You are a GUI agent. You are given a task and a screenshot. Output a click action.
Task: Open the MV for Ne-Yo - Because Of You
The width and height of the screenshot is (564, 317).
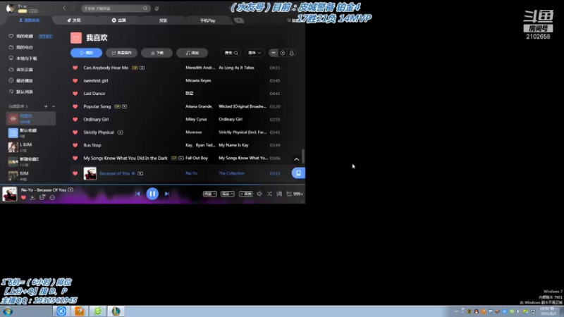70,189
